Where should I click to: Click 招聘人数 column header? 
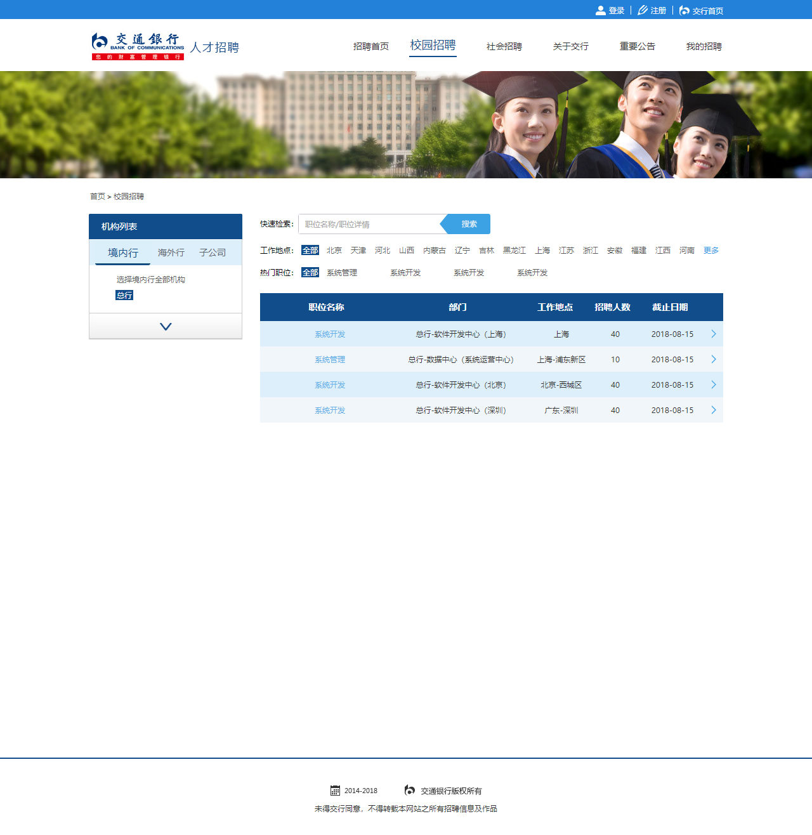612,307
